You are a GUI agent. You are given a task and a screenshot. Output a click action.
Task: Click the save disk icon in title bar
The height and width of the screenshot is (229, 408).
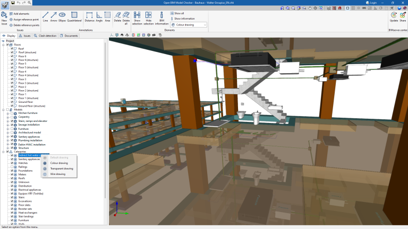(13, 3)
